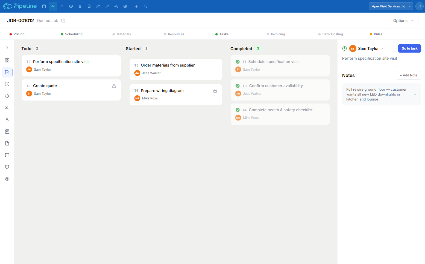Click the pricing dollar icon in top toolbar
This screenshot has width=425, height=264.
80,6
